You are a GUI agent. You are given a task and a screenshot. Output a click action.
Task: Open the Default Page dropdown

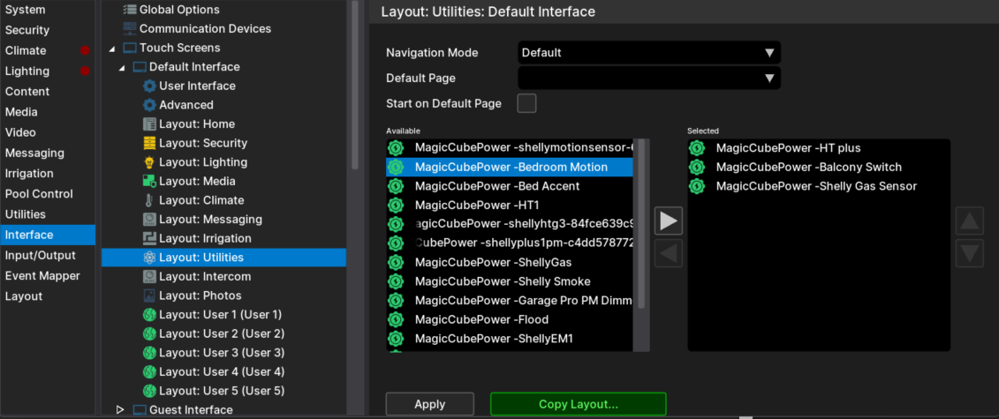coord(649,79)
